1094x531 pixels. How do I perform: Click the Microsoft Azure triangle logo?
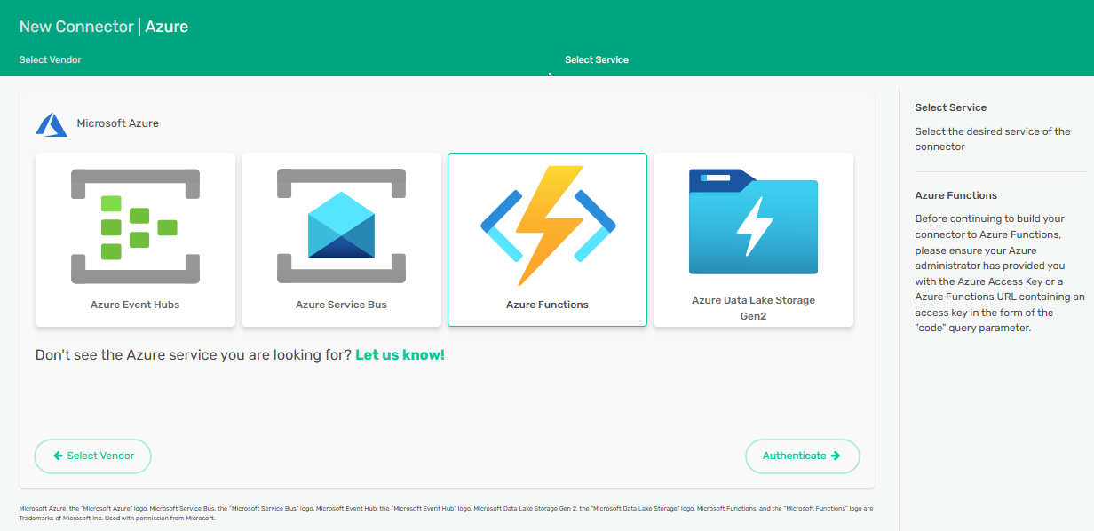coord(52,124)
